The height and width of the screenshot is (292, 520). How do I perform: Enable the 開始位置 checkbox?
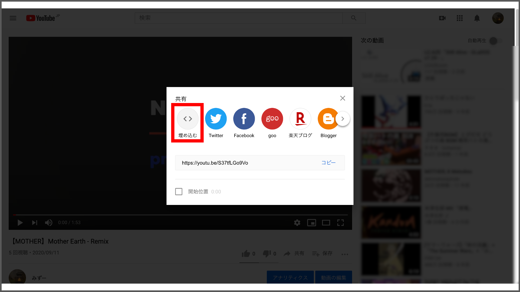click(x=179, y=191)
